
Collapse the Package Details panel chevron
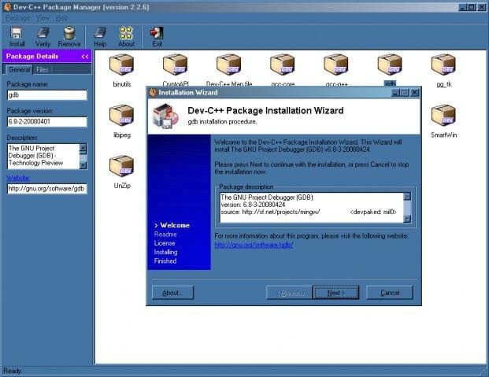(85, 57)
